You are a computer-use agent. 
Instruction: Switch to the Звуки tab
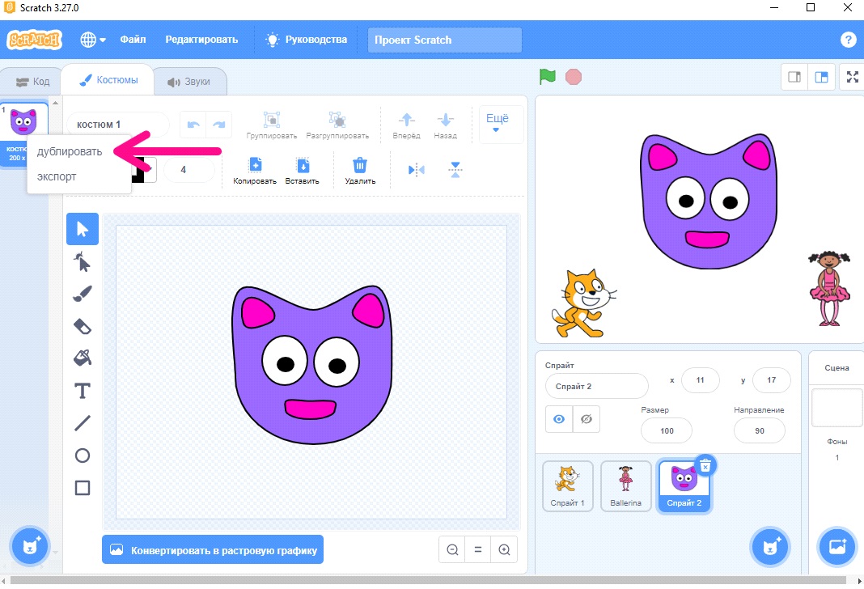(189, 82)
